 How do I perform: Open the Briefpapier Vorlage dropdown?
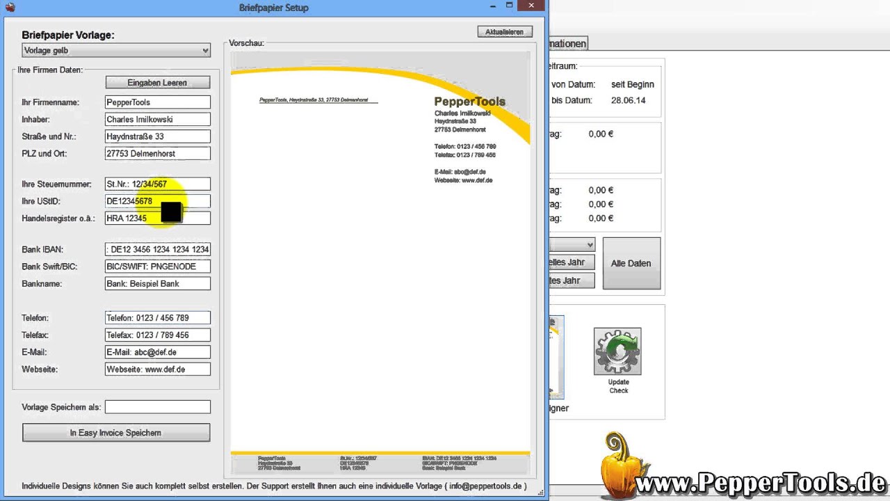click(x=116, y=51)
